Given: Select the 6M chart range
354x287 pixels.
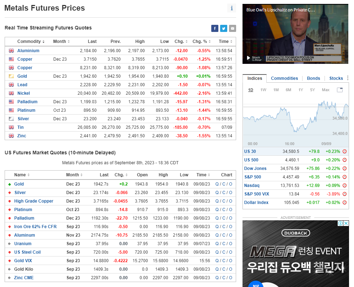Looking at the screenshot, I should point(288,90).
